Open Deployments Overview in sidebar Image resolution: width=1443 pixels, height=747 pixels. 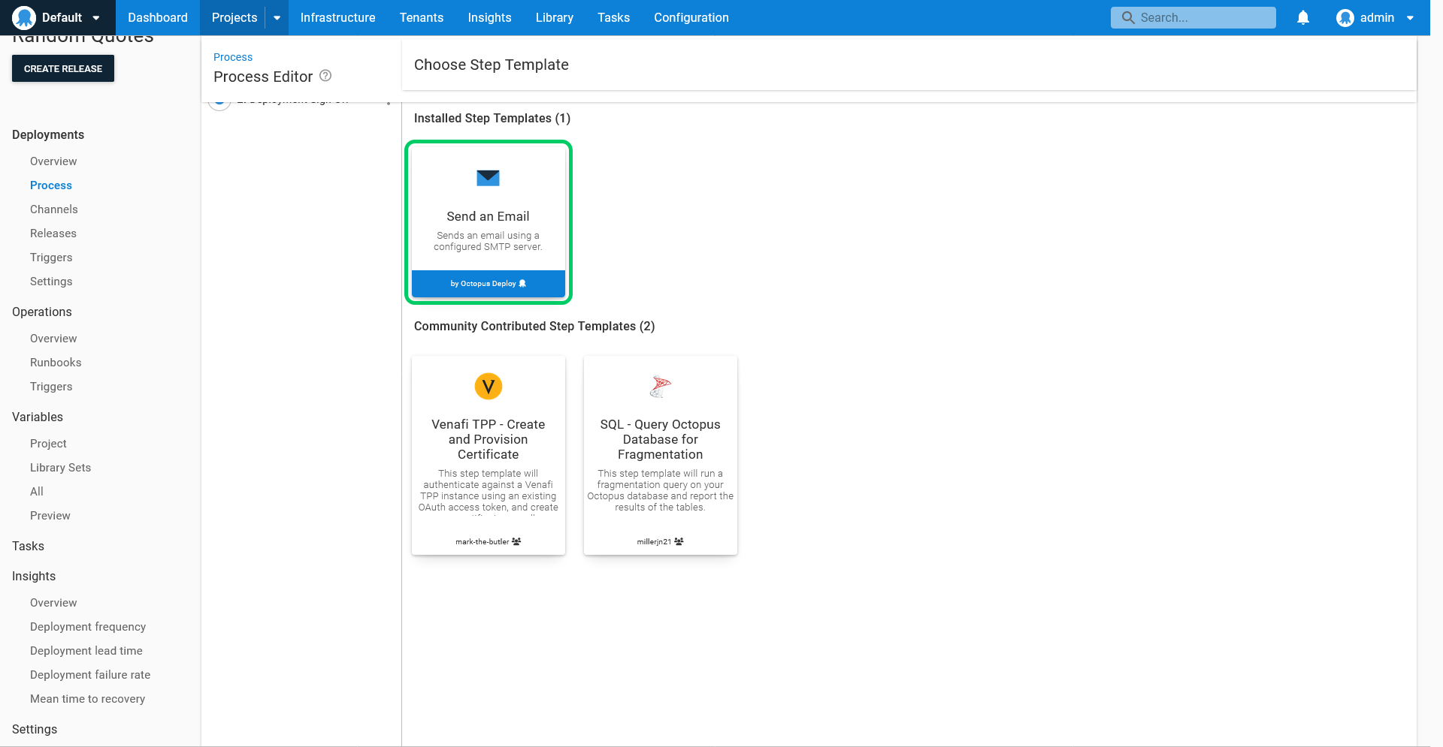(53, 161)
